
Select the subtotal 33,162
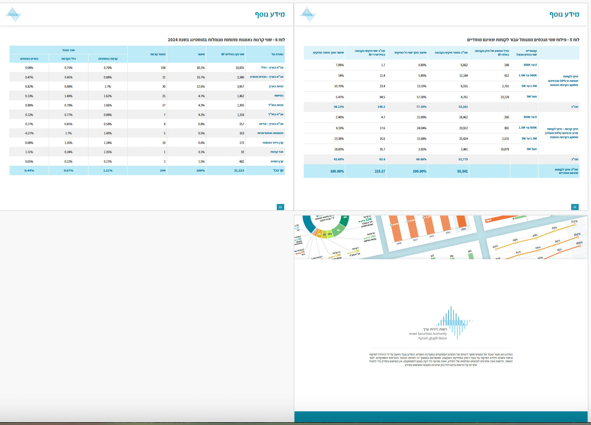click(463, 107)
